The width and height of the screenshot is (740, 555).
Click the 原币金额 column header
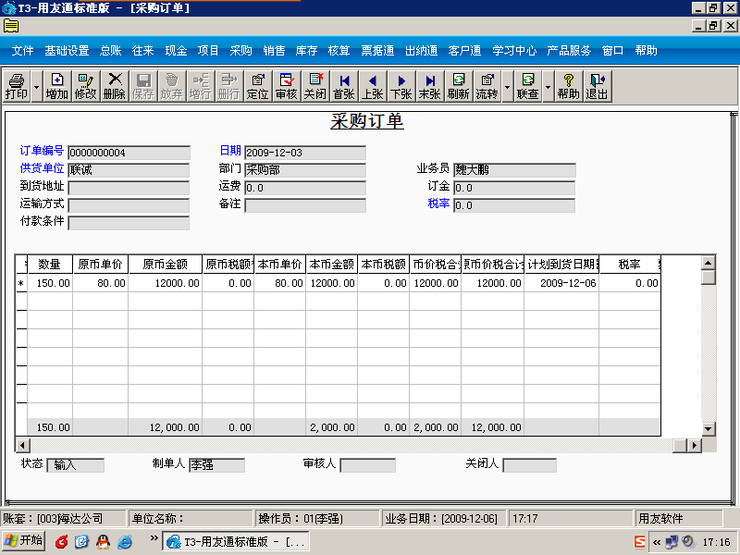(x=166, y=265)
